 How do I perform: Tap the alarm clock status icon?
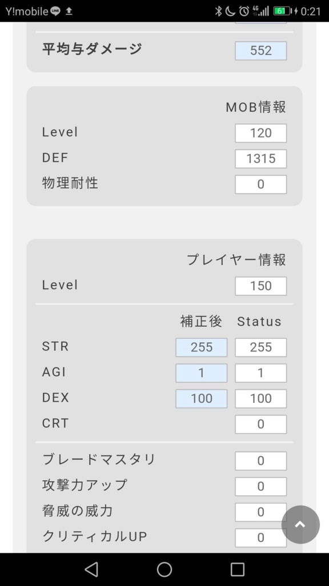[x=244, y=11]
